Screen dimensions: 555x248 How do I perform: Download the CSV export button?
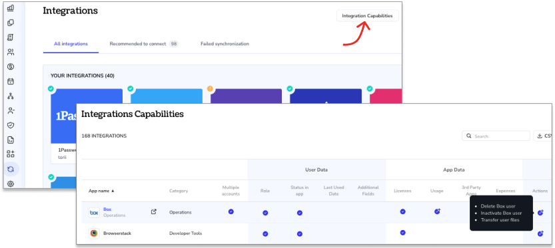click(544, 136)
